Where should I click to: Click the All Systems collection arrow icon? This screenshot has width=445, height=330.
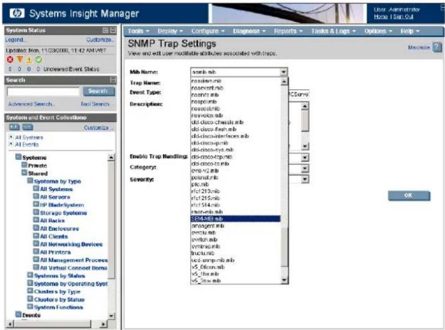click(11, 137)
